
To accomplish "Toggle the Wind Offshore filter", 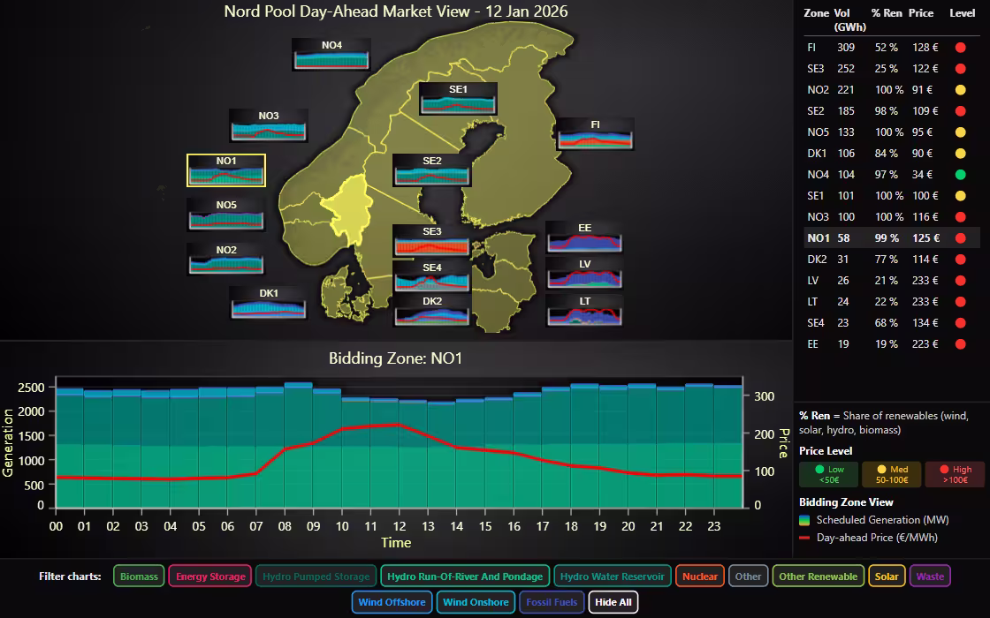I will click(x=392, y=601).
